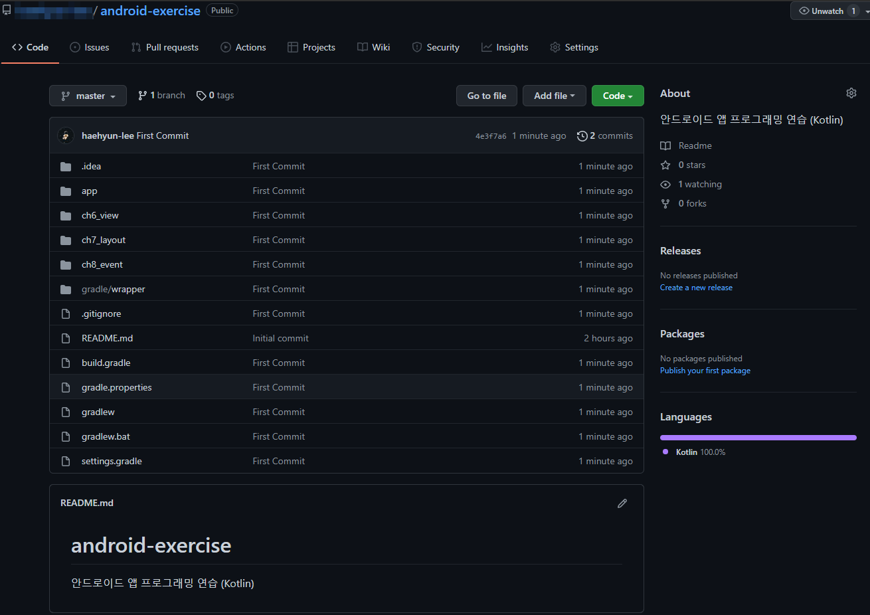Click the gradlew file icon
This screenshot has width=870, height=615.
coord(66,412)
